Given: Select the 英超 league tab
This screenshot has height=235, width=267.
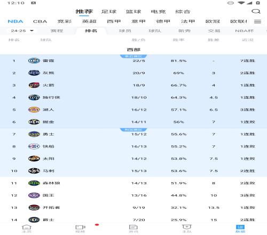Looking at the screenshot, I should point(89,21).
